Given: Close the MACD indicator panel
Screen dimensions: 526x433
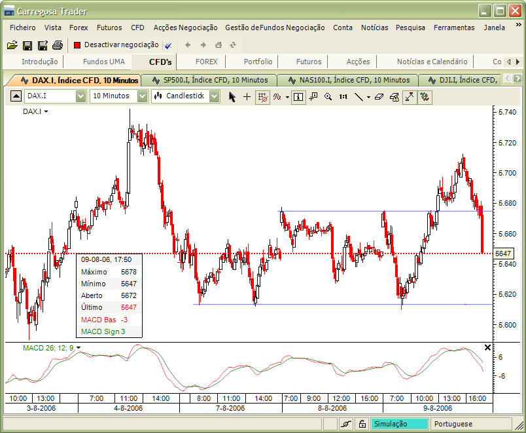Looking at the screenshot, I should [487, 347].
